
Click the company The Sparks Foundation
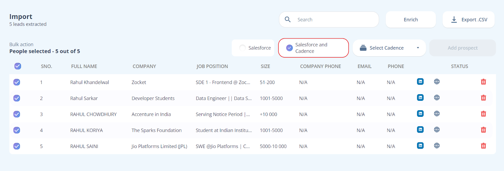(x=157, y=130)
